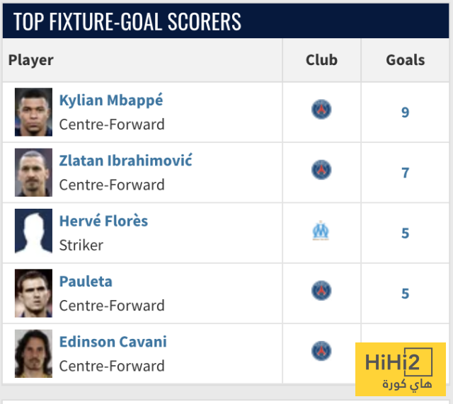Click the PSG club crest in Mbappé's row
Viewport: 453px width, 404px height.
pos(321,110)
